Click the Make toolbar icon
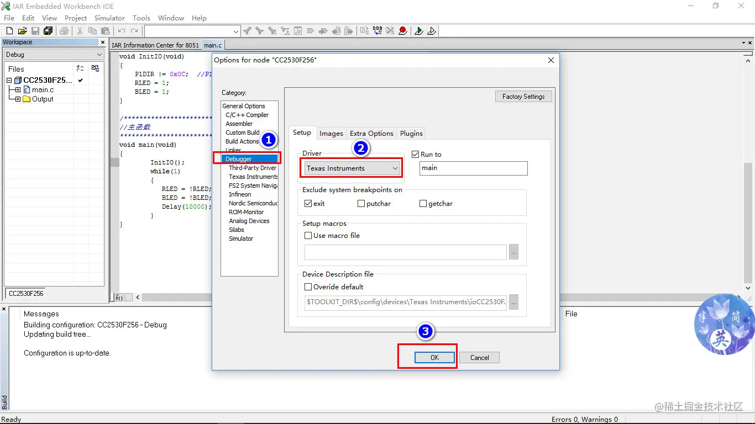The height and width of the screenshot is (424, 755). coord(377,31)
